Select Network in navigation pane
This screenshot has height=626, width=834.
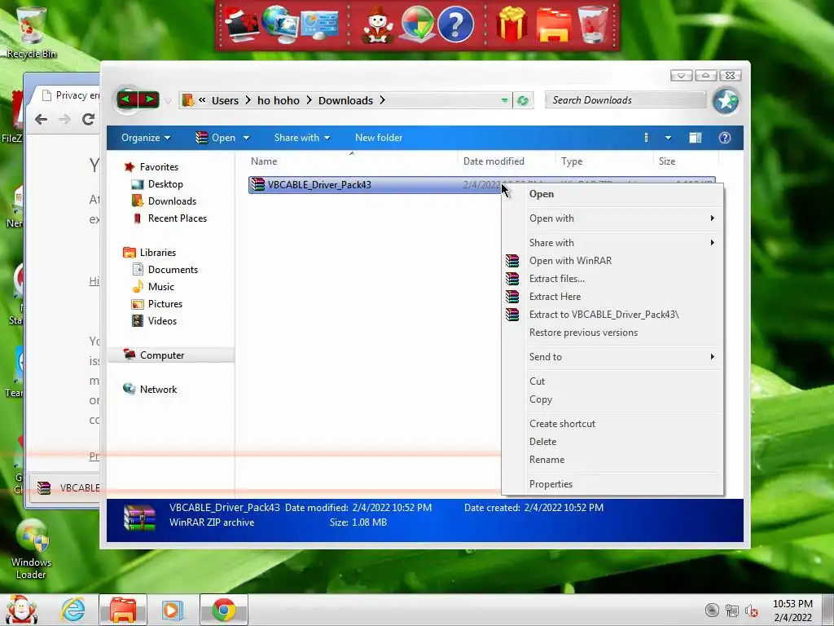tap(158, 390)
